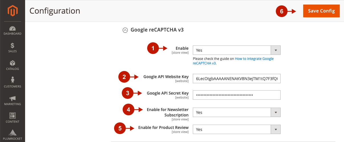This screenshot has height=142, width=344.
Task: Open the Catalog sidebar menu
Action: [x=12, y=66]
